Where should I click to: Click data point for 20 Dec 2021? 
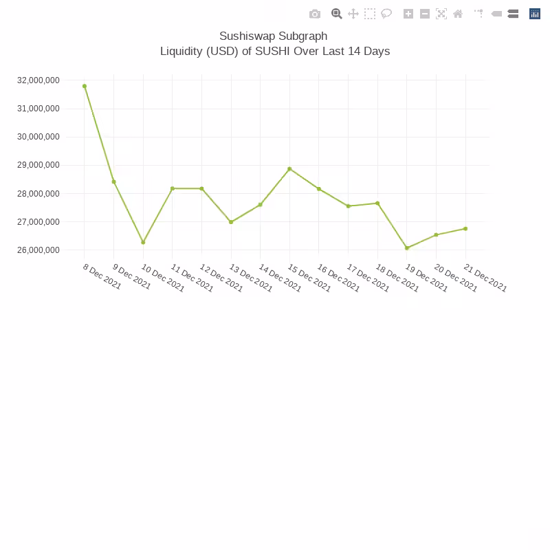[436, 234]
